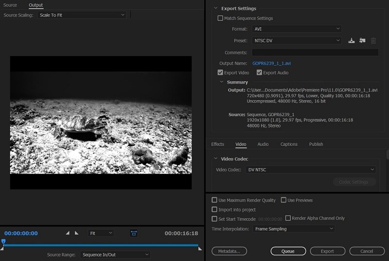Open the Video Codec dropdown
389x261 pixels.
coord(311,170)
